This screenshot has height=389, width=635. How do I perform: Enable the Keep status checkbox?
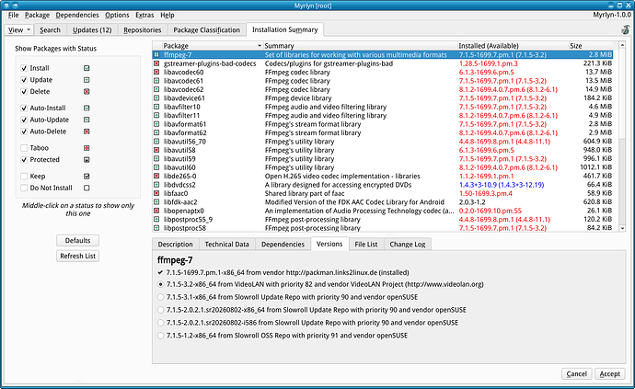(x=24, y=177)
